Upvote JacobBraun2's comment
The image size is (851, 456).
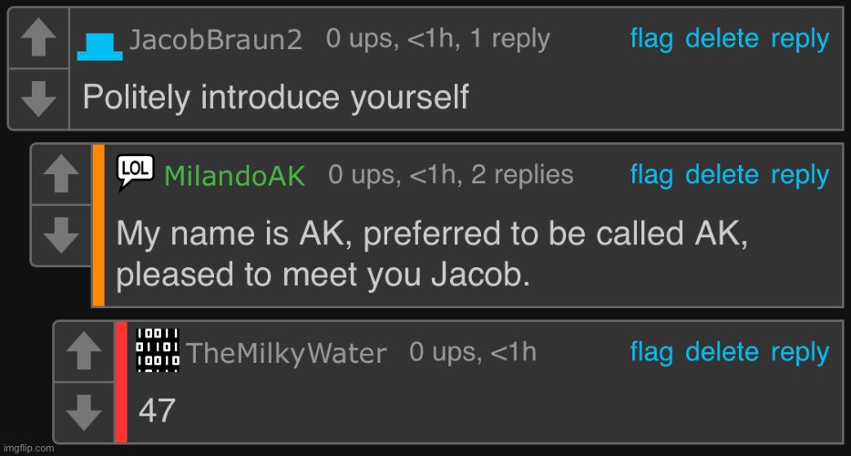[x=38, y=38]
